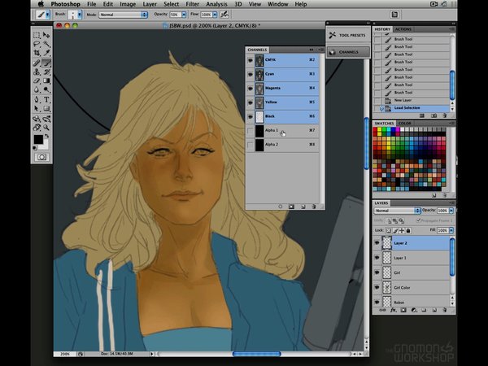Select the Path Selection tool
Screen dimensions: 488x366
click(x=37, y=109)
